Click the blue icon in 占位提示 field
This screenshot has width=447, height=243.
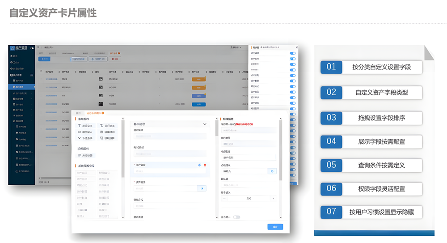pos(272,171)
